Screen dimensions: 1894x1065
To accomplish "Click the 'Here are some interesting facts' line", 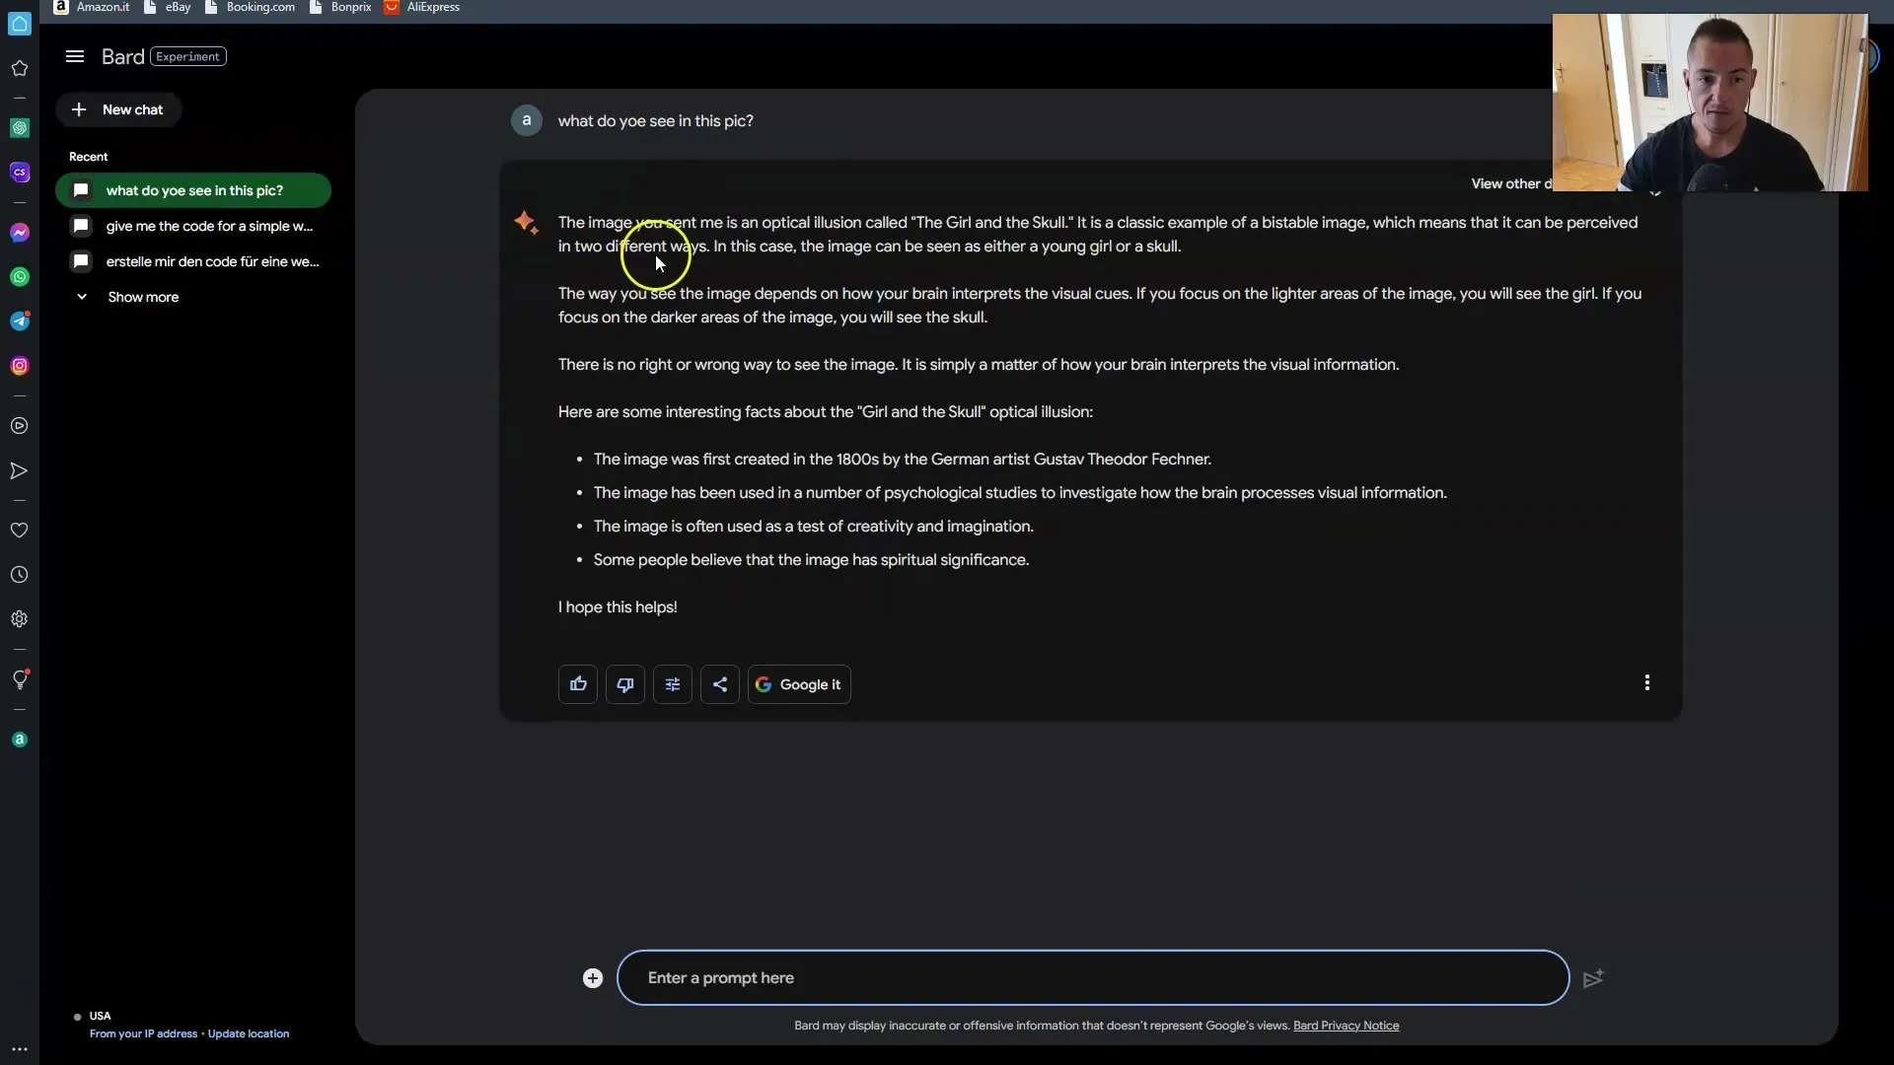I will (x=826, y=412).
